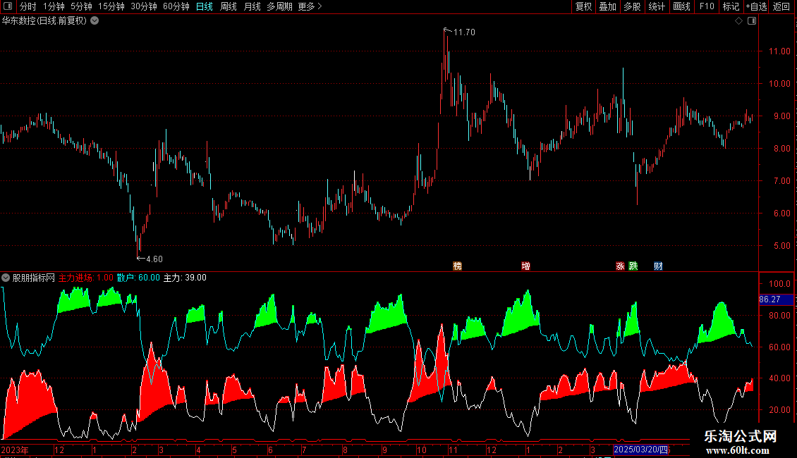This screenshot has width=797, height=458.
Task: Click the 主力: 39.00 indicator value
Action: click(185, 278)
